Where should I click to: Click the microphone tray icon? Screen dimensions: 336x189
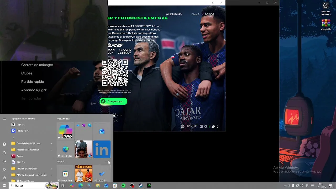[x=293, y=186]
